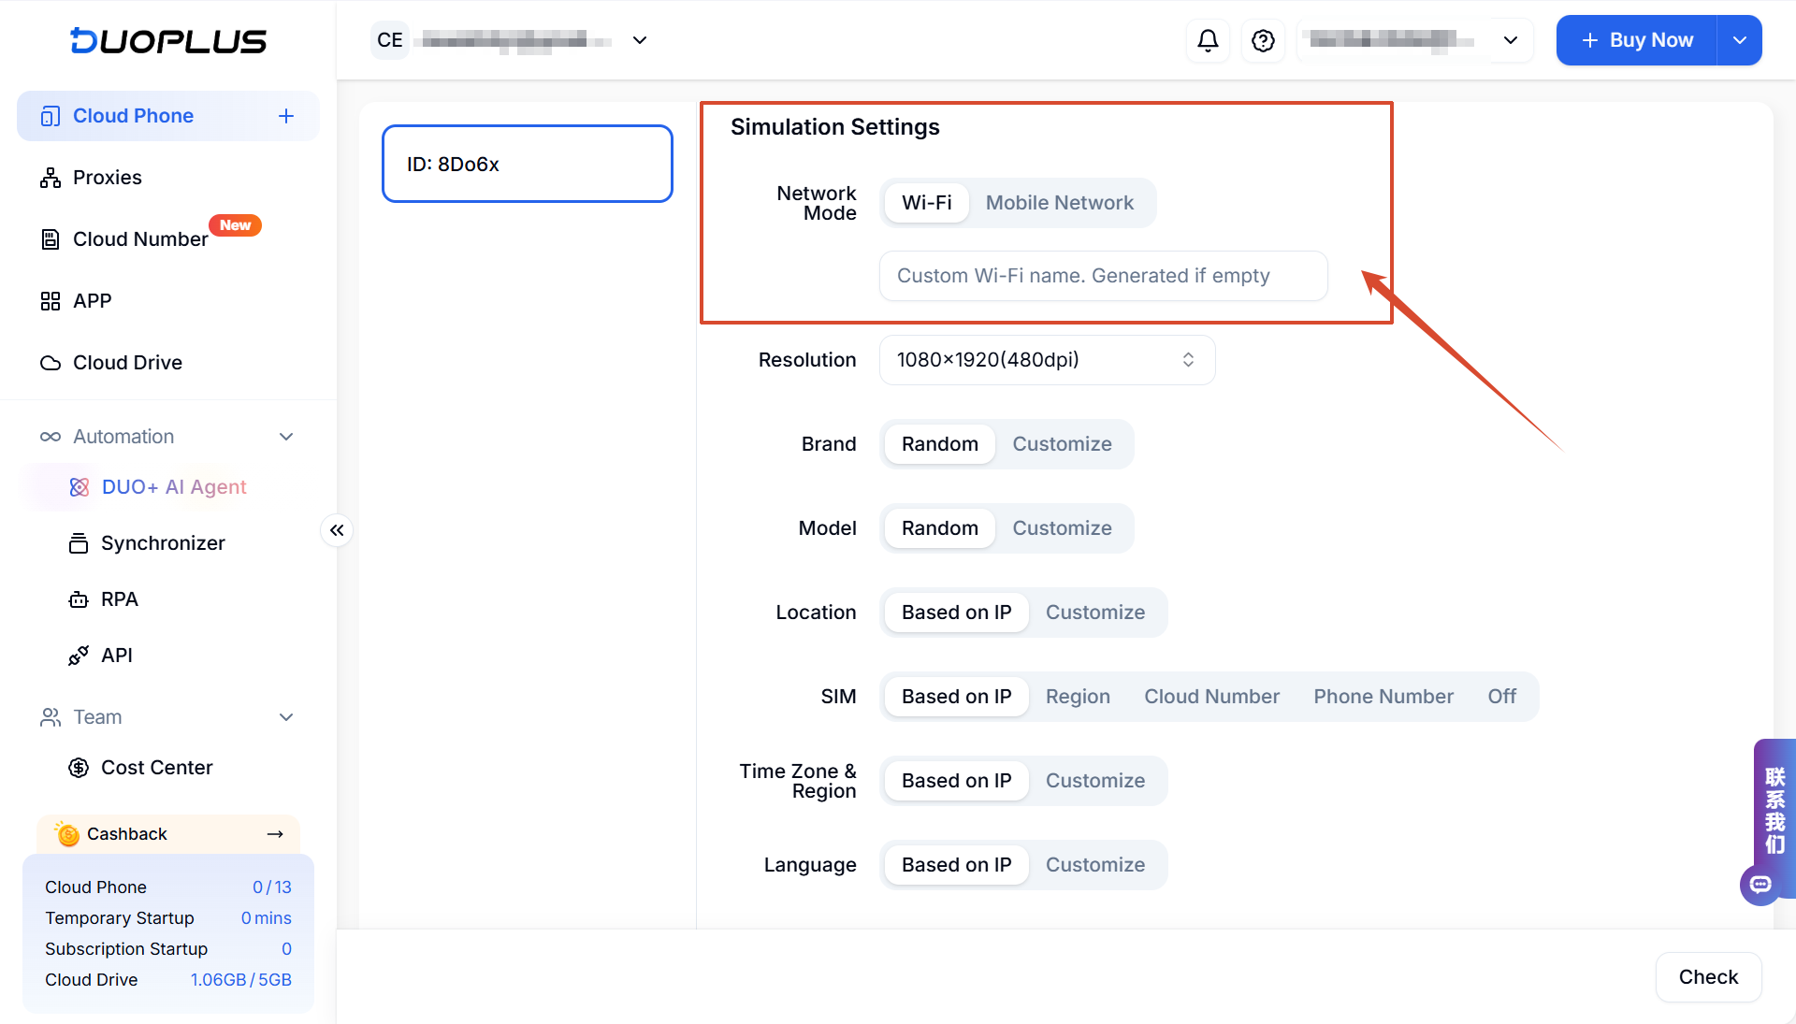
Task: Click the DUO+ AI Agent icon
Action: pyautogui.click(x=80, y=487)
